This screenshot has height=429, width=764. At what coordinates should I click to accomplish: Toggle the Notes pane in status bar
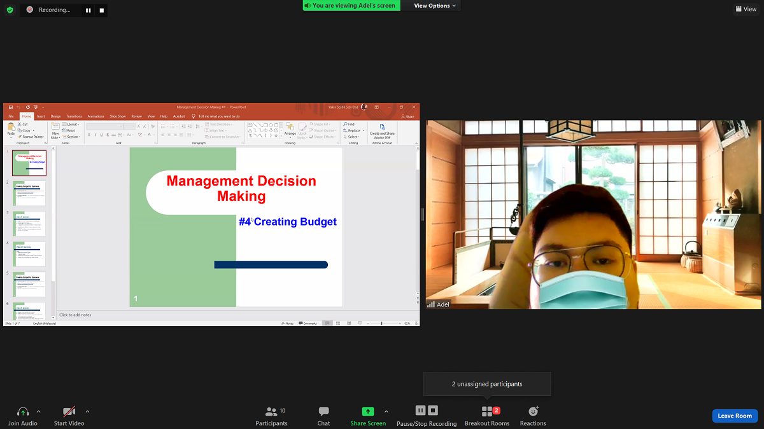[x=287, y=323]
